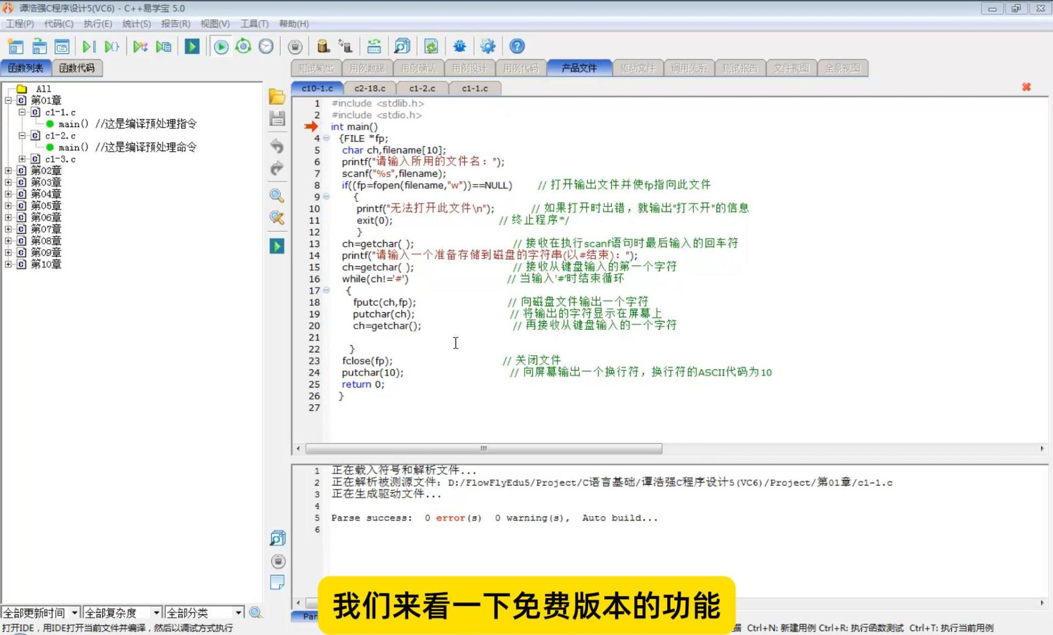Switch to the c2-18.c file tab
The width and height of the screenshot is (1053, 635).
pyautogui.click(x=370, y=88)
